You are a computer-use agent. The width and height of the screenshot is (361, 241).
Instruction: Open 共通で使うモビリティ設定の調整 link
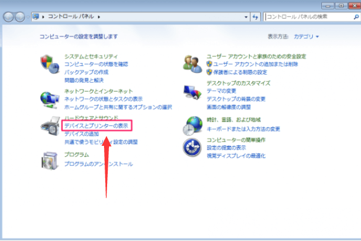click(x=101, y=142)
